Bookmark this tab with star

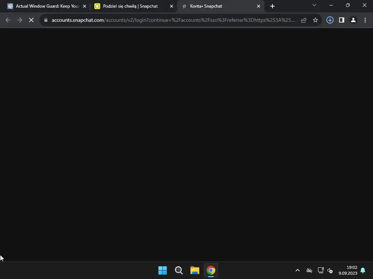click(315, 20)
